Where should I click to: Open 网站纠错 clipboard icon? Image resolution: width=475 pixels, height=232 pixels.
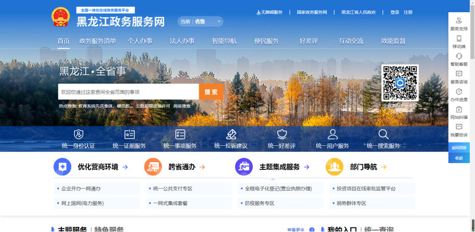tap(459, 109)
